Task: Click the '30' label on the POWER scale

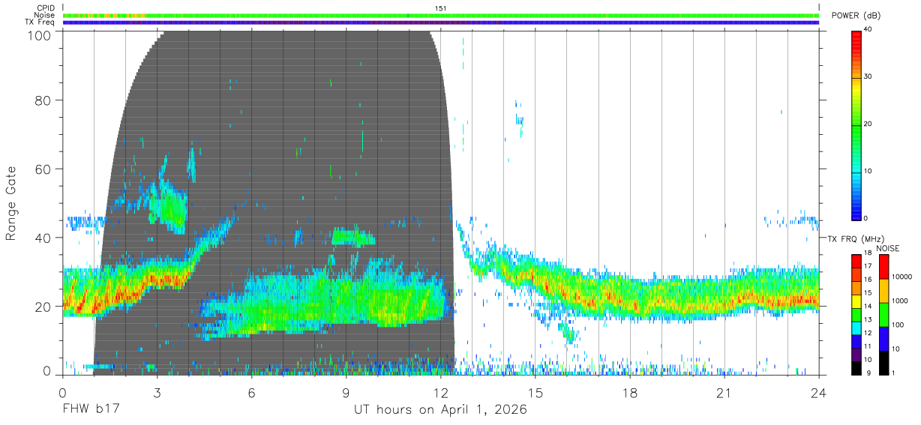Action: (x=868, y=77)
